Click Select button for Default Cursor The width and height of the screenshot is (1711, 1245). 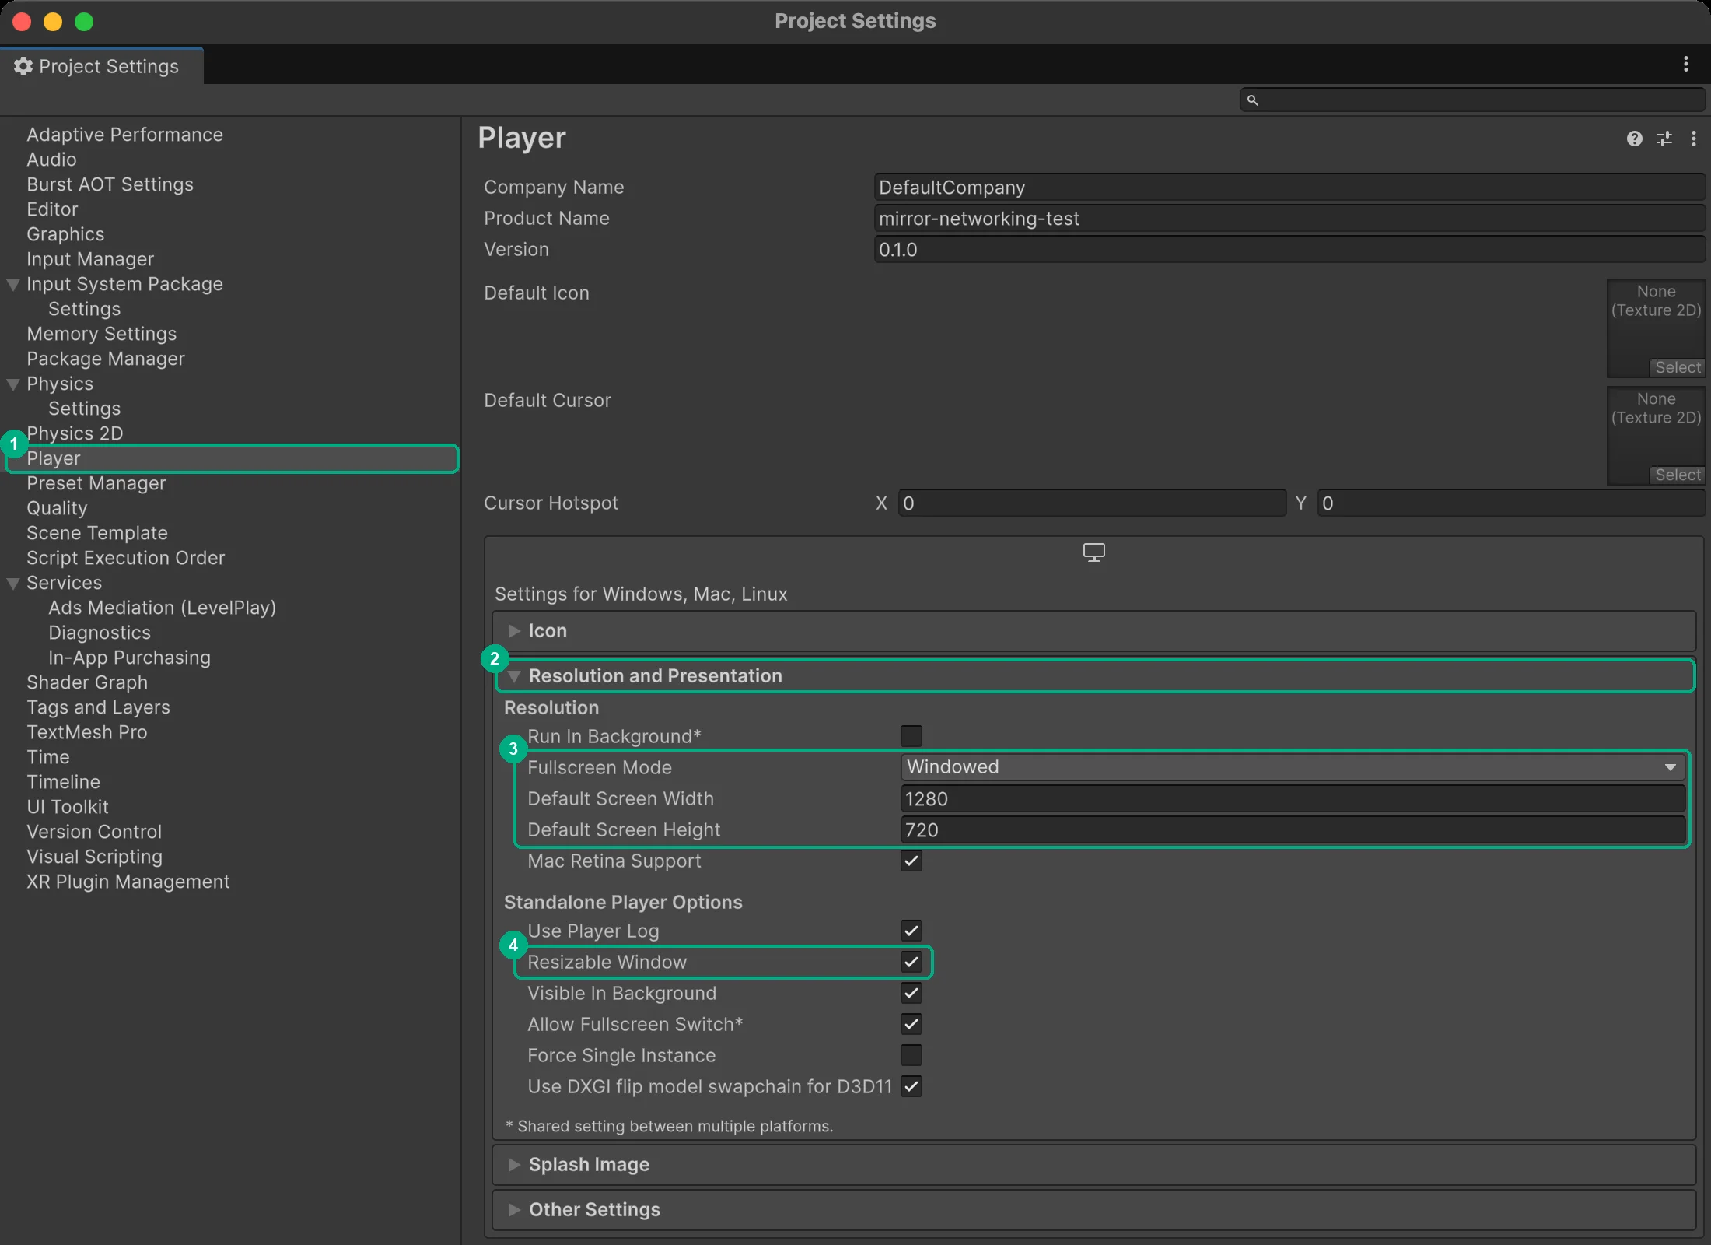(x=1678, y=475)
